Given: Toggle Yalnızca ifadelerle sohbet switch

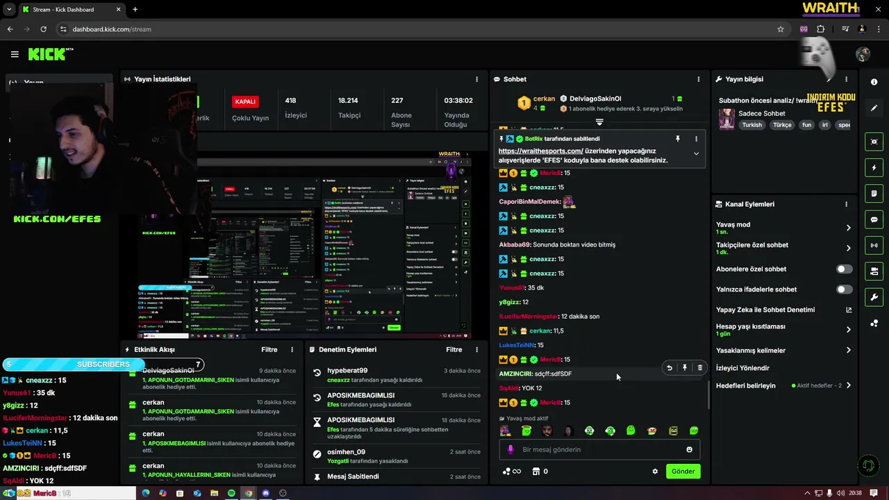Looking at the screenshot, I should pos(845,289).
